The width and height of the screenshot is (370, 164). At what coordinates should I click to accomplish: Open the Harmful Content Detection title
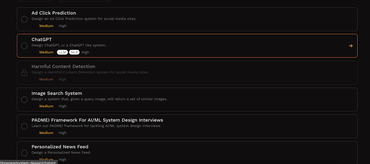pyautogui.click(x=63, y=66)
